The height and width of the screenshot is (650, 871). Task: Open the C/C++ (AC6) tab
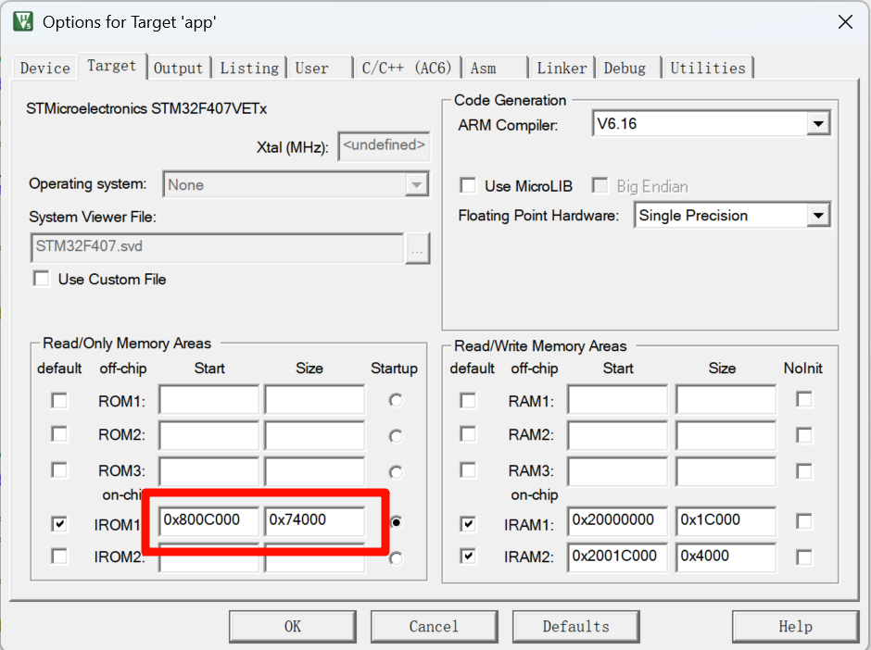(407, 68)
